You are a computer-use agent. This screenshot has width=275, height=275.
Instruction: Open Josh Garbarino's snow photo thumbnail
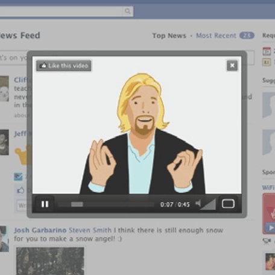click(50, 261)
